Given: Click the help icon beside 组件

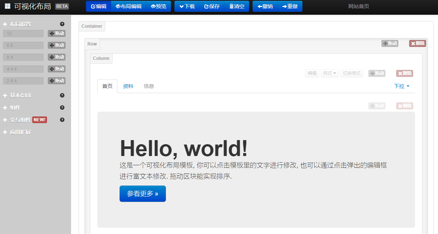Looking at the screenshot, I should click(62, 108).
